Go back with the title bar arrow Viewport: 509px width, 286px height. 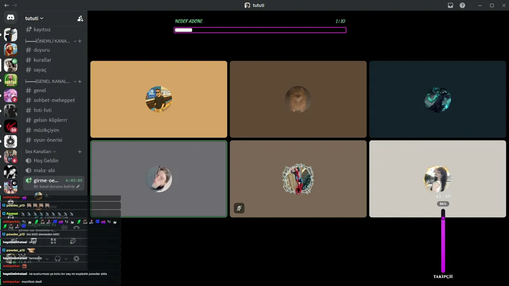tap(6, 5)
